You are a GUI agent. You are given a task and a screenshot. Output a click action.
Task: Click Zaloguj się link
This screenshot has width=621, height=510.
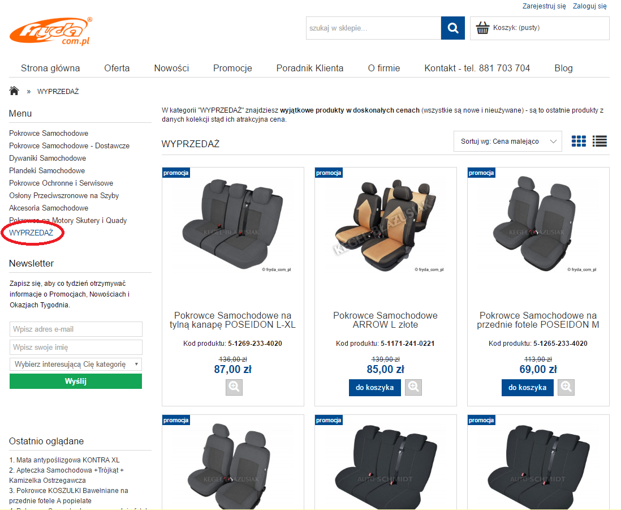(590, 6)
